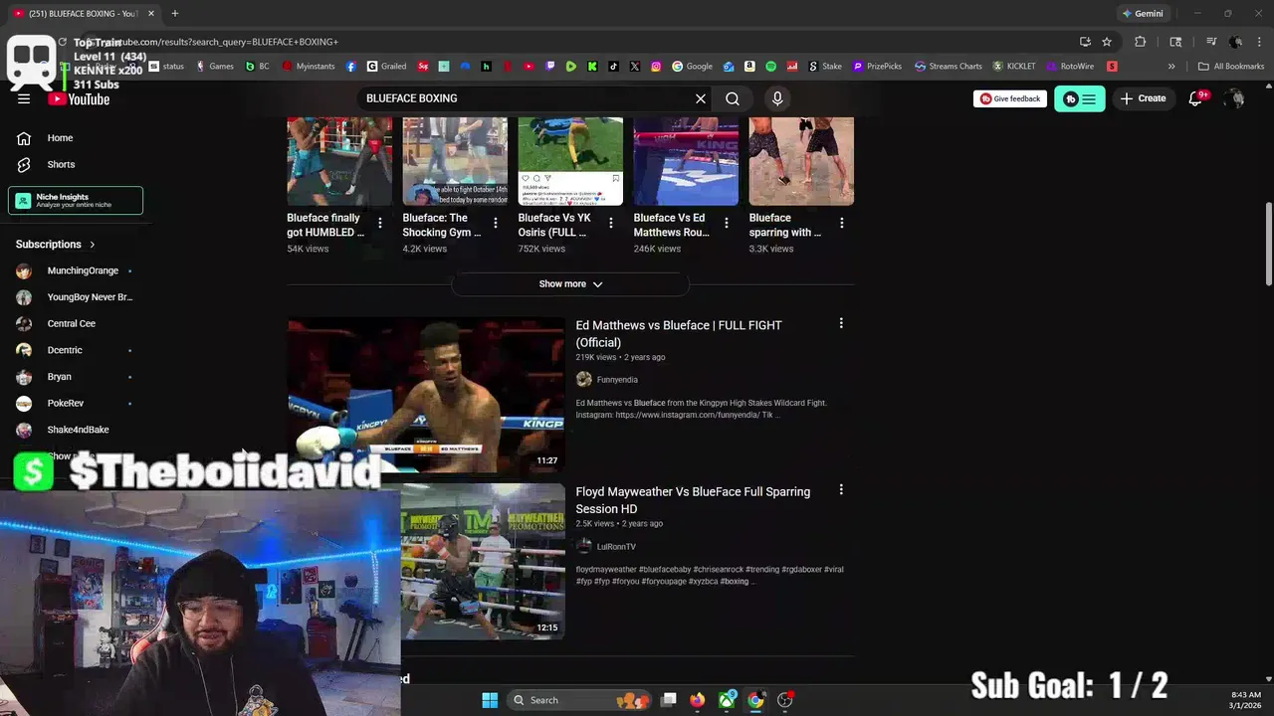The width and height of the screenshot is (1274, 716).
Task: Open options for 'Blueface finally got HUMBLED' short
Action: (379, 224)
